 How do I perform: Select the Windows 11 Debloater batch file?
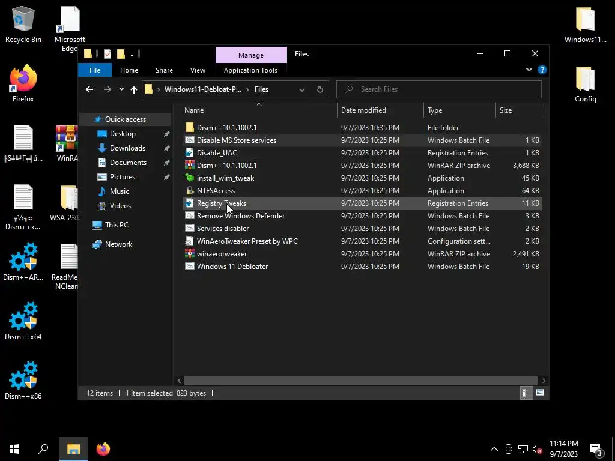pyautogui.click(x=232, y=266)
